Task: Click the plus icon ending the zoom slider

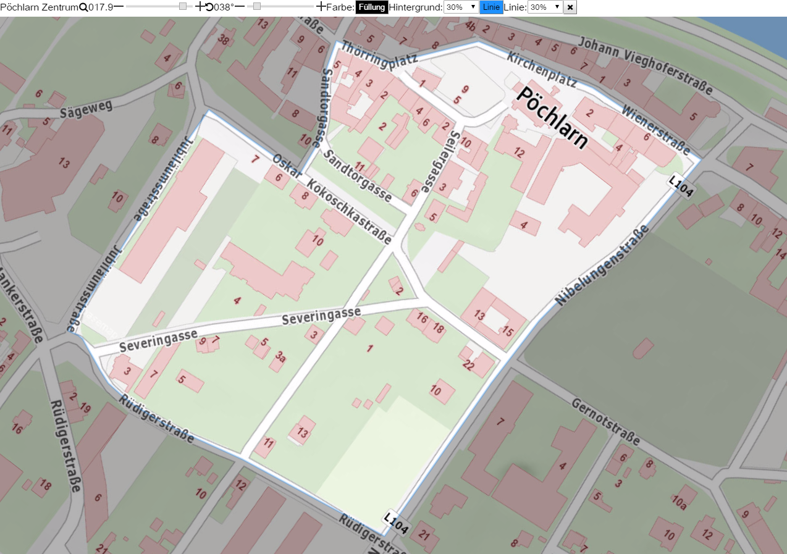Action: (x=200, y=7)
